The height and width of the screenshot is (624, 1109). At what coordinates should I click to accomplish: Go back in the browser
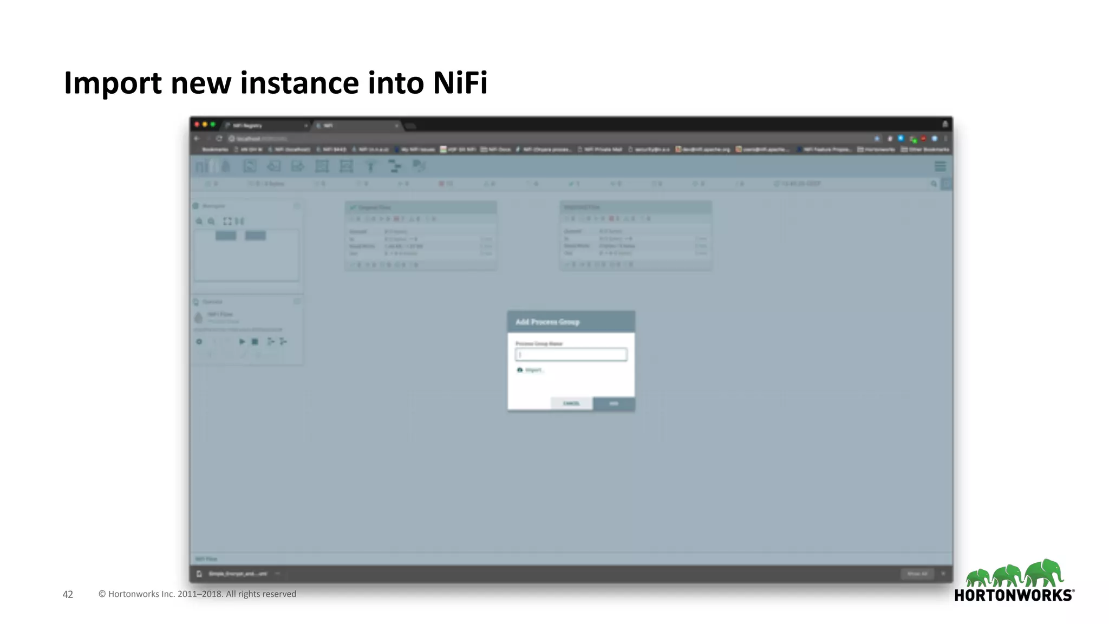pyautogui.click(x=197, y=139)
